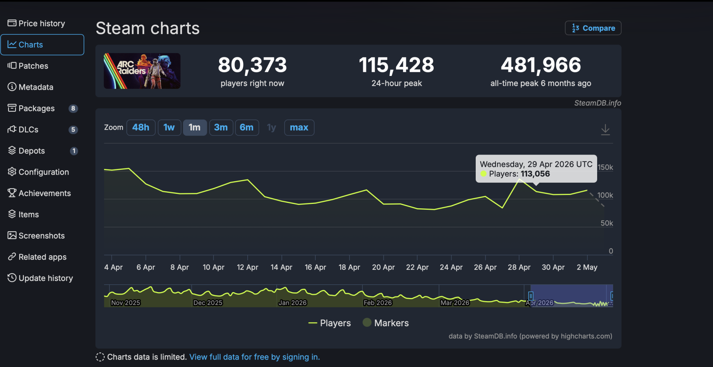Screen dimensions: 713x367
Task: Click the Compare ranking icon
Action: (576, 28)
